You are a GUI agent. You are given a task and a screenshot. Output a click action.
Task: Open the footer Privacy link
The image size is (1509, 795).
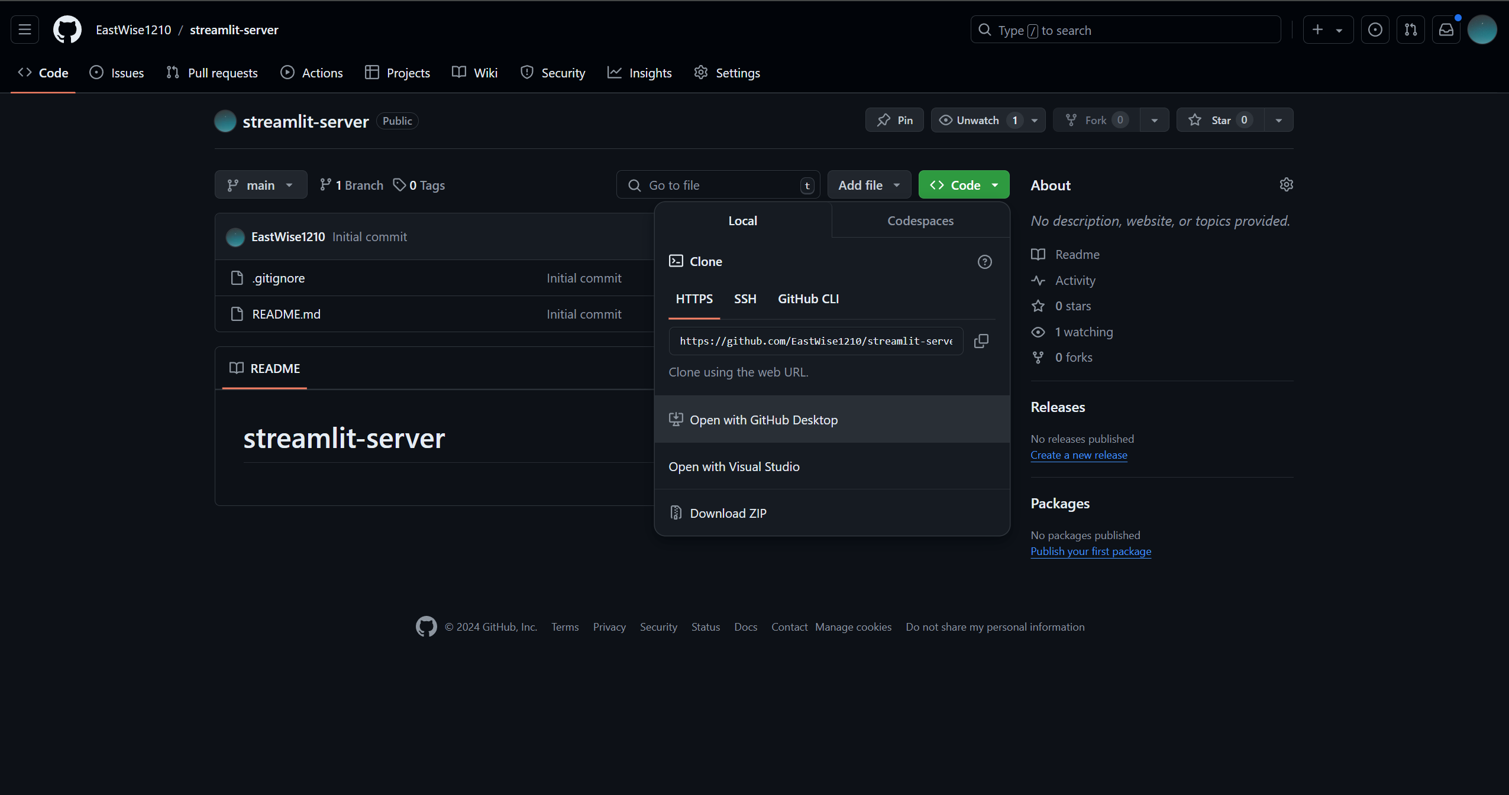609,627
